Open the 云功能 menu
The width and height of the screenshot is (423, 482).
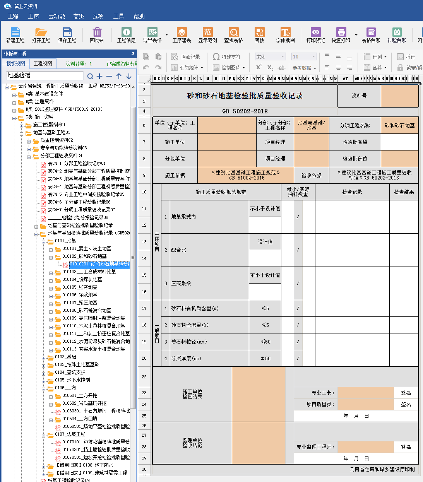[x=57, y=16]
